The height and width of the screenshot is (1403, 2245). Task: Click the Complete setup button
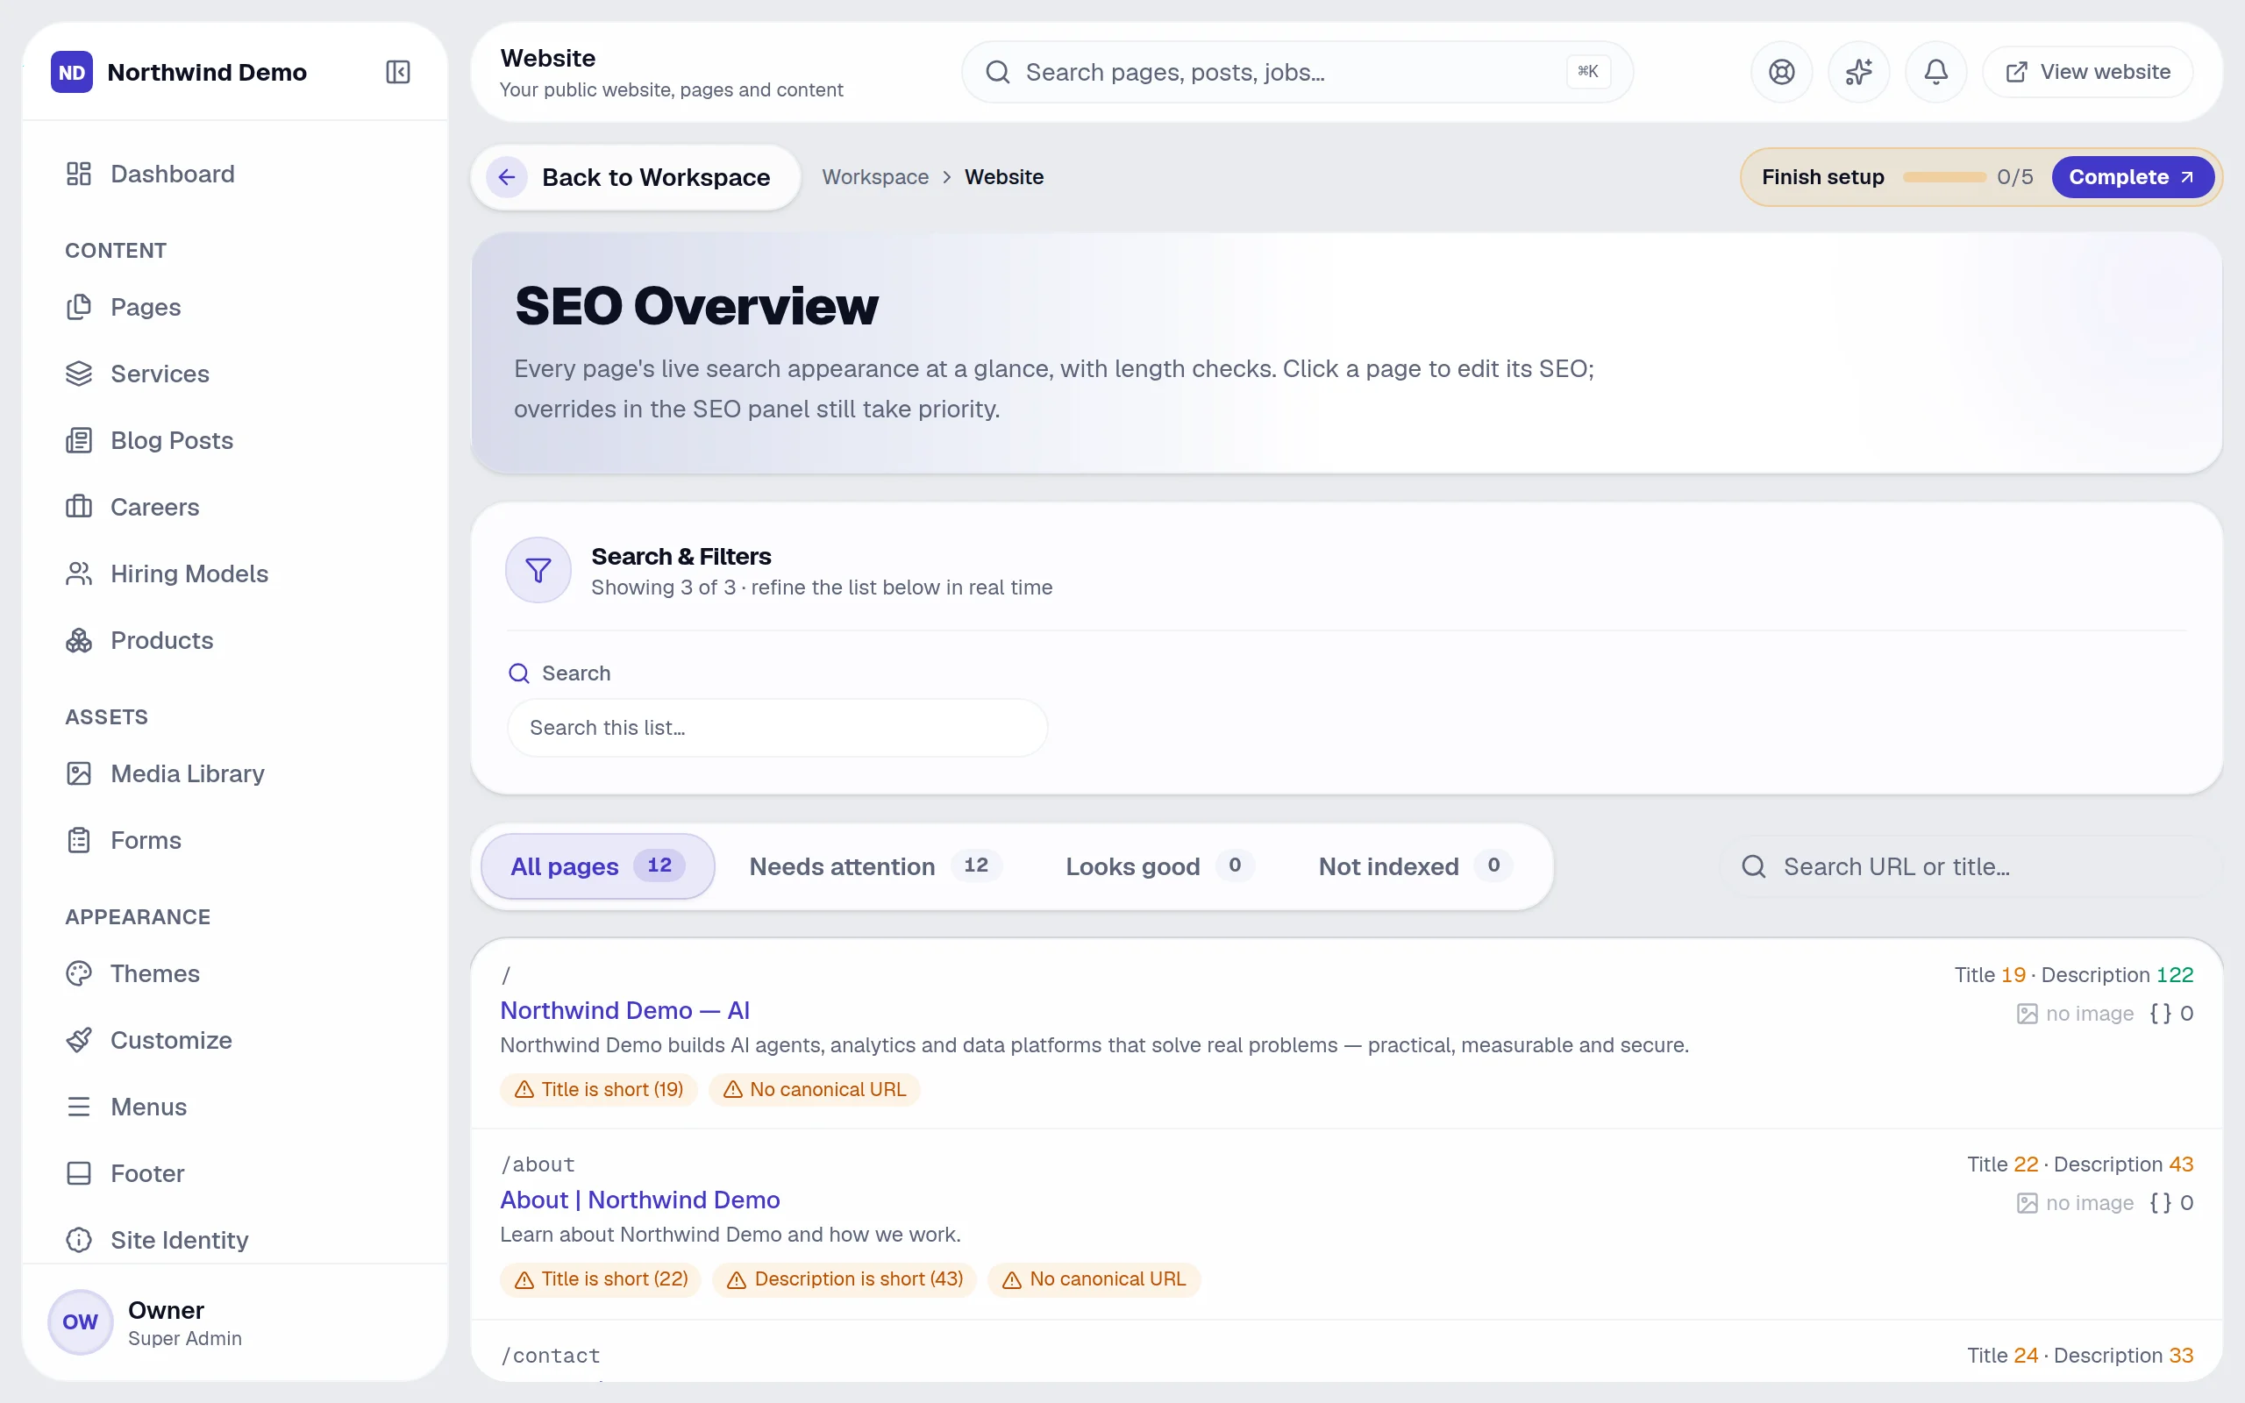coord(2132,177)
